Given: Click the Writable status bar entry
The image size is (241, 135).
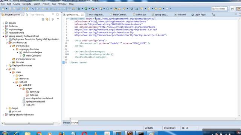Looking at the screenshot, I should click(x=149, y=128).
